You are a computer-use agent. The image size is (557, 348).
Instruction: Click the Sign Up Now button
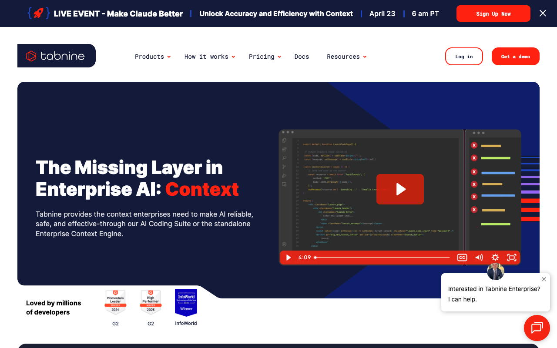tap(493, 13)
